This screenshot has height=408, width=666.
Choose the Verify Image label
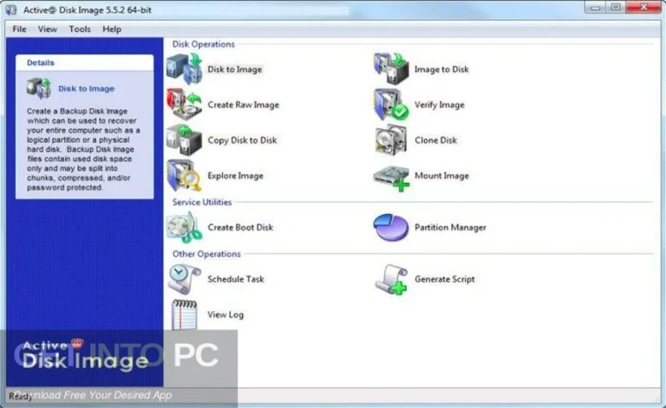440,105
